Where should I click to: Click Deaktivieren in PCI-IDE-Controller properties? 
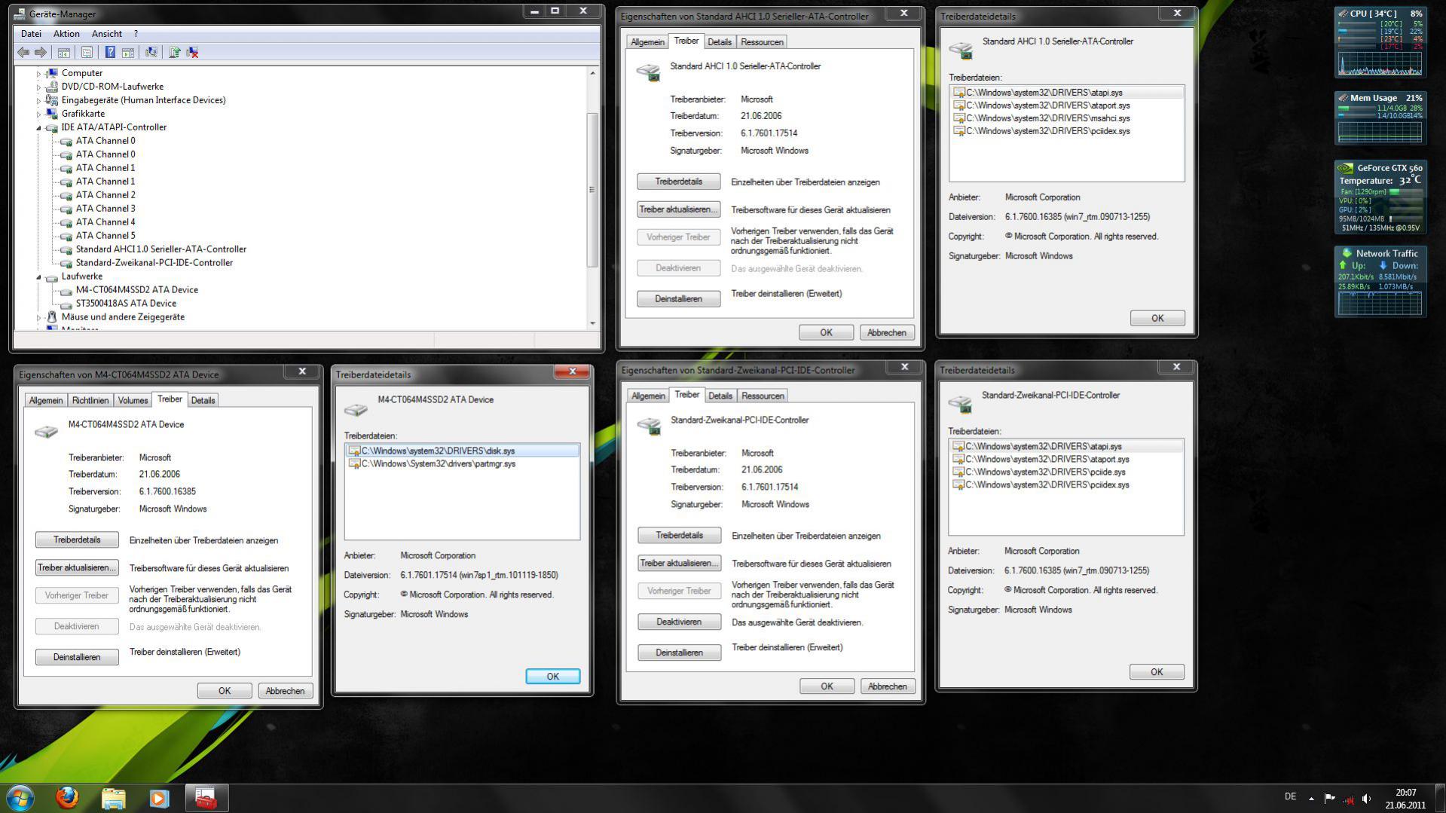coord(679,622)
